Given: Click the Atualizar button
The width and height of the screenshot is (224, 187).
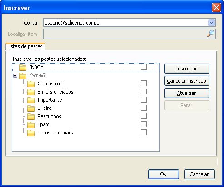Looking at the screenshot, I should point(187,93).
